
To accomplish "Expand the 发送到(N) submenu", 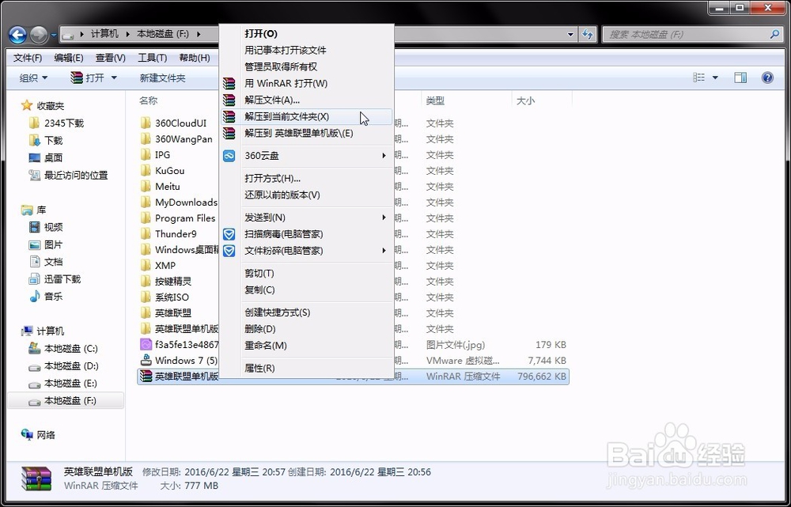I will click(x=384, y=218).
